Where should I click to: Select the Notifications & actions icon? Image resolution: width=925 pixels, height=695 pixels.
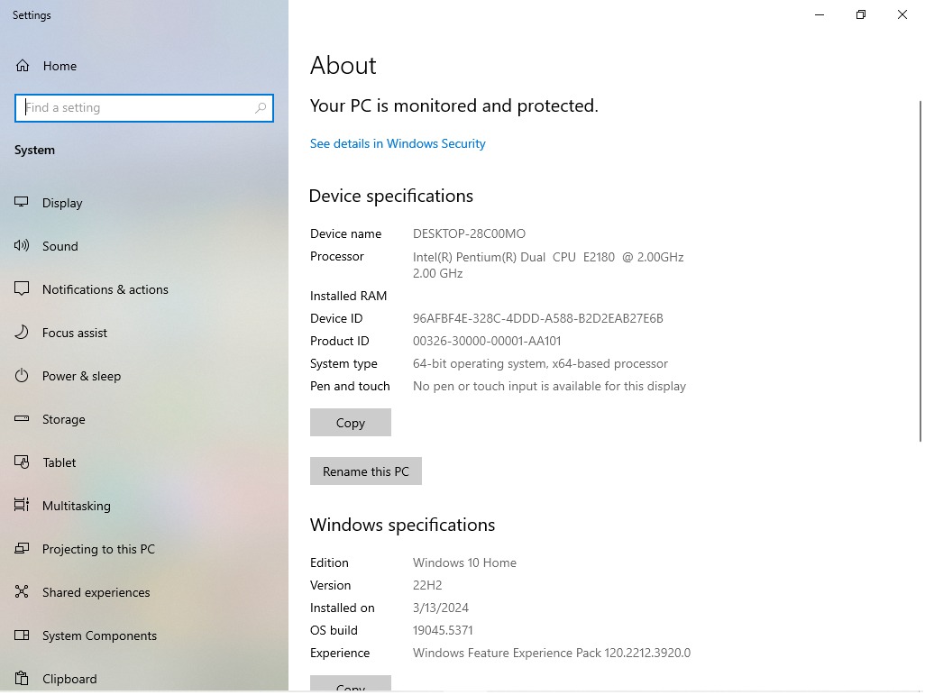pyautogui.click(x=23, y=289)
